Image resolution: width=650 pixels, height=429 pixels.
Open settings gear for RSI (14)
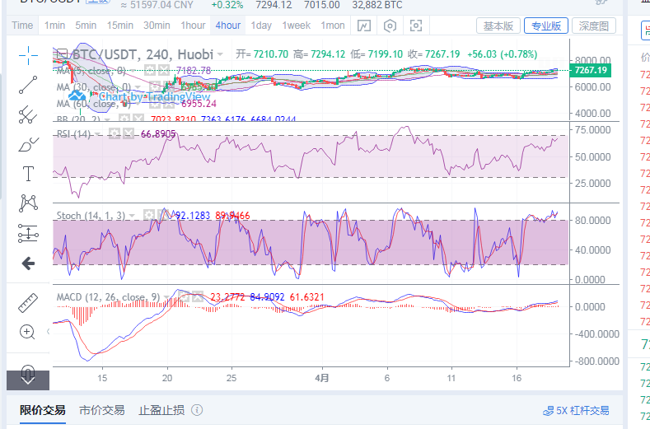pyautogui.click(x=115, y=133)
